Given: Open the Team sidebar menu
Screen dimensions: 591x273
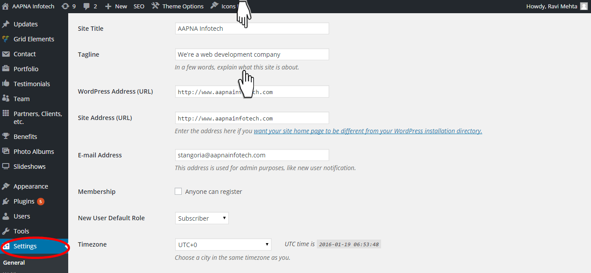Looking at the screenshot, I should (x=22, y=99).
